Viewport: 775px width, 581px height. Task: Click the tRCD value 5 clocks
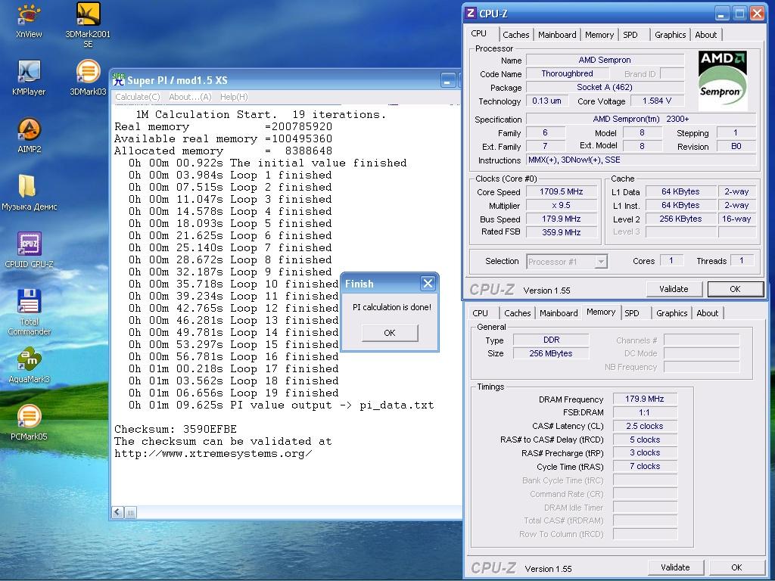645,440
